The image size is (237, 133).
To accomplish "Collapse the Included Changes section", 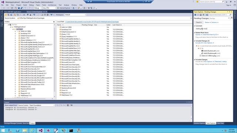I will pyautogui.click(x=195, y=41).
